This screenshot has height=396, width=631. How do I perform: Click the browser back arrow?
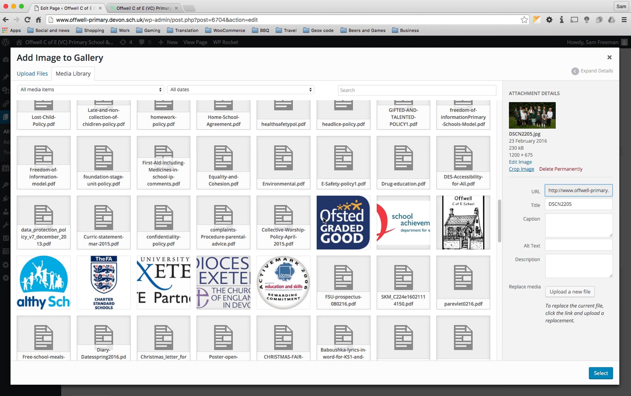pos(6,20)
